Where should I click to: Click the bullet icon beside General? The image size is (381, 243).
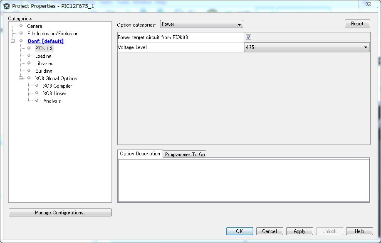click(21, 26)
